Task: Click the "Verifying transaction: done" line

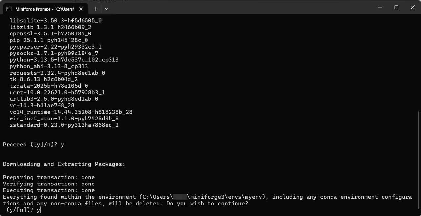Action: point(49,184)
